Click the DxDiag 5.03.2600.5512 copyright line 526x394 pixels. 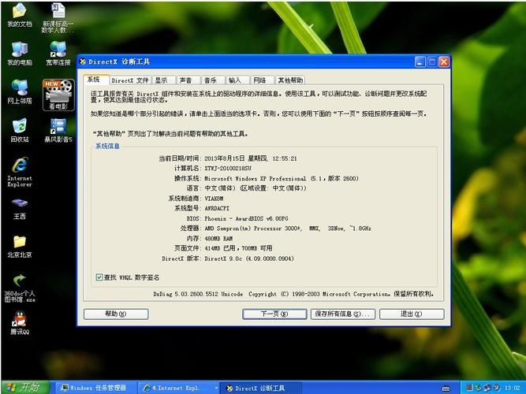point(294,294)
